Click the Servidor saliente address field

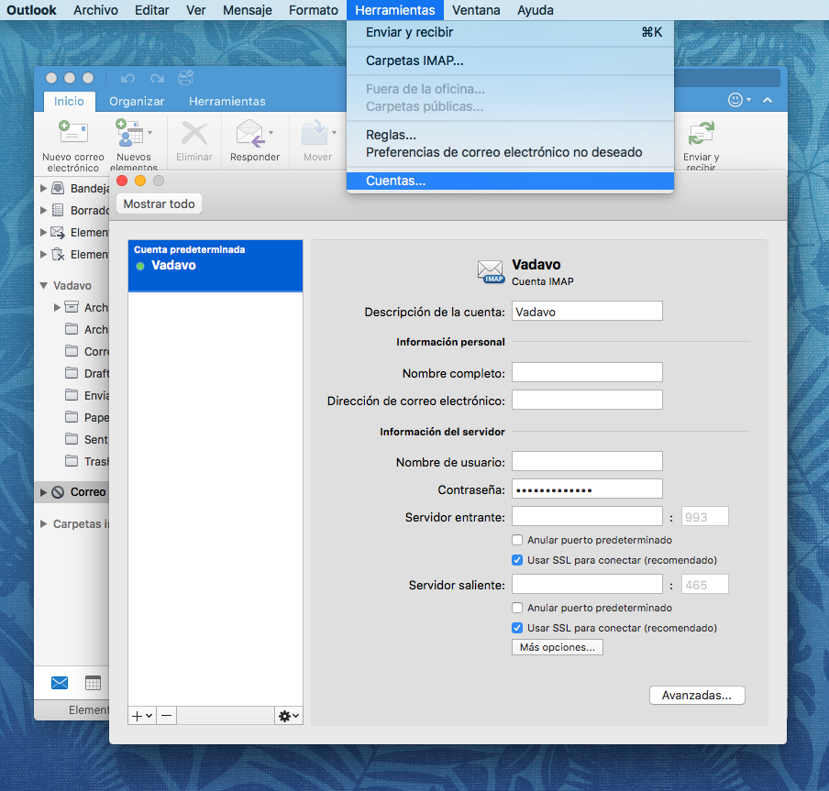coord(587,584)
